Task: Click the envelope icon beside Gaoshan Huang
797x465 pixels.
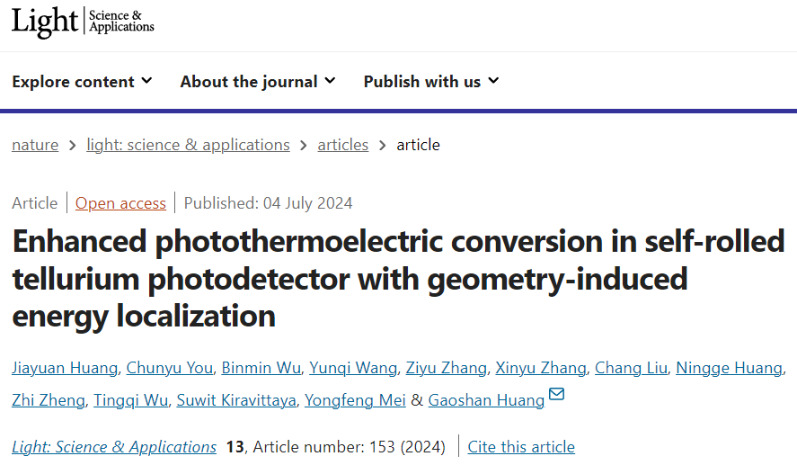Action: coord(556,395)
